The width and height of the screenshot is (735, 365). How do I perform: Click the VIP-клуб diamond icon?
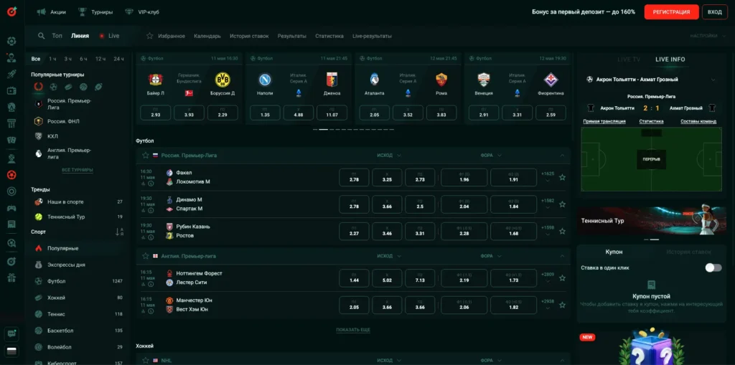point(129,11)
